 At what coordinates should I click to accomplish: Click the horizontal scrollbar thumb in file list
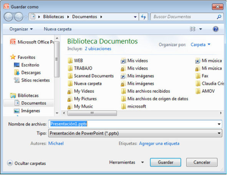coord(92,113)
